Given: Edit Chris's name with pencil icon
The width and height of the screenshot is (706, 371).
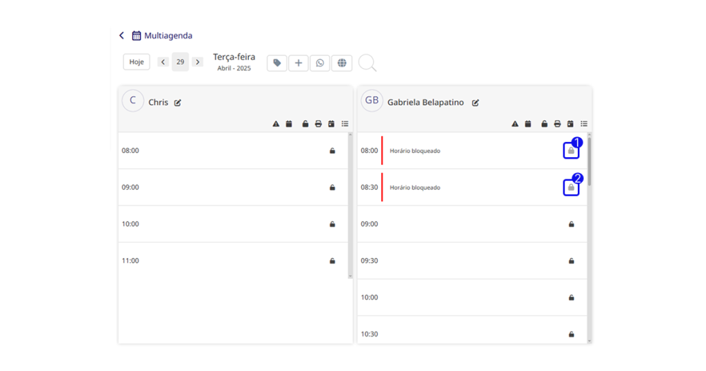Looking at the screenshot, I should (178, 103).
